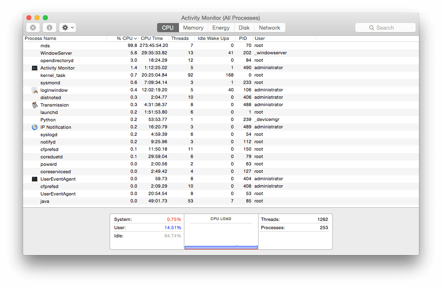Click the Threads count 1262
The height and width of the screenshot is (288, 442).
323,219
